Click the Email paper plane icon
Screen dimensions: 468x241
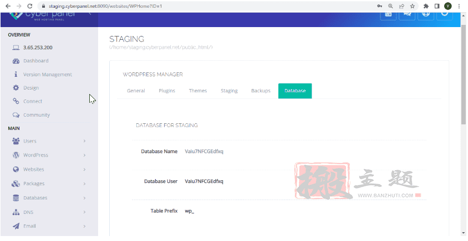coord(16,226)
